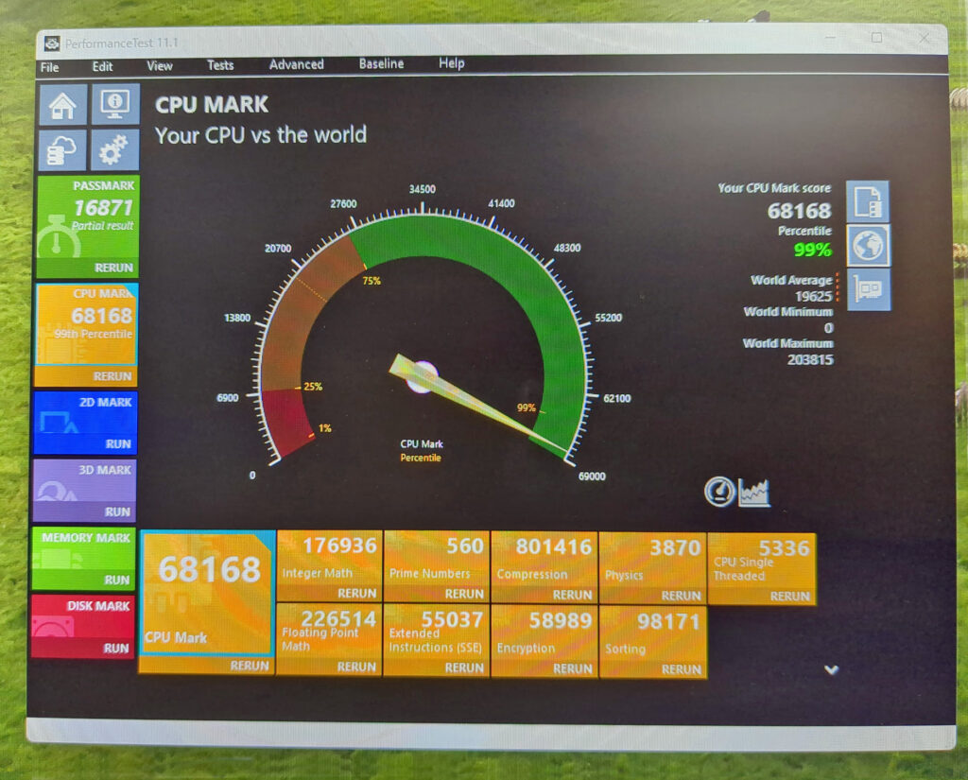The width and height of the screenshot is (968, 780).
Task: Click the gauge needle center hub
Action: pos(422,376)
